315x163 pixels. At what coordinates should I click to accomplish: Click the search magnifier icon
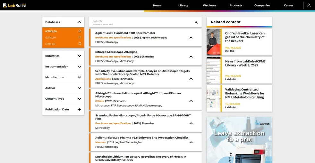[x=196, y=22]
